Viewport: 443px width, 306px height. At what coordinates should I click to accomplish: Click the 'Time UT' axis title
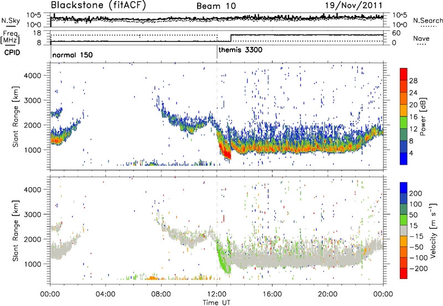(x=217, y=302)
